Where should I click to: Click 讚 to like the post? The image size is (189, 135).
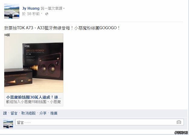[x=5, y=113]
